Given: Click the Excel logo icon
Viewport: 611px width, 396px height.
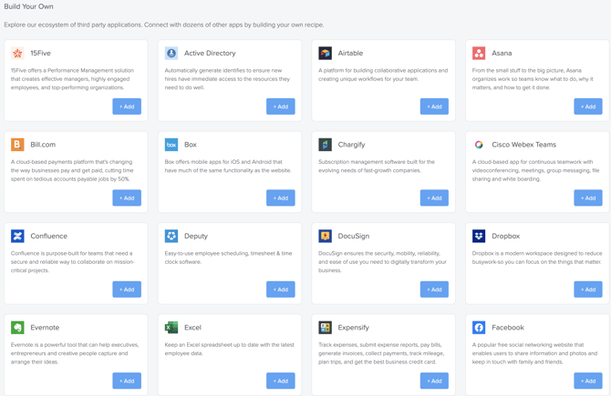Looking at the screenshot, I should 171,327.
